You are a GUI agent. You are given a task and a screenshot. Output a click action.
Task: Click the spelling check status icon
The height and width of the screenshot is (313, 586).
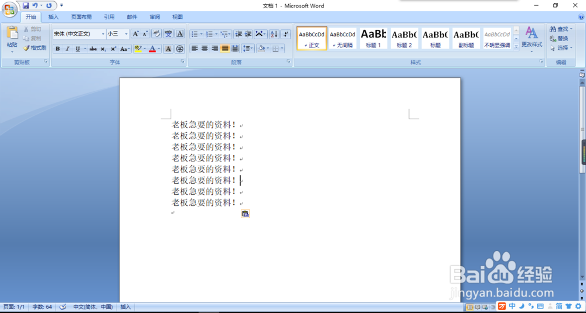point(63,307)
